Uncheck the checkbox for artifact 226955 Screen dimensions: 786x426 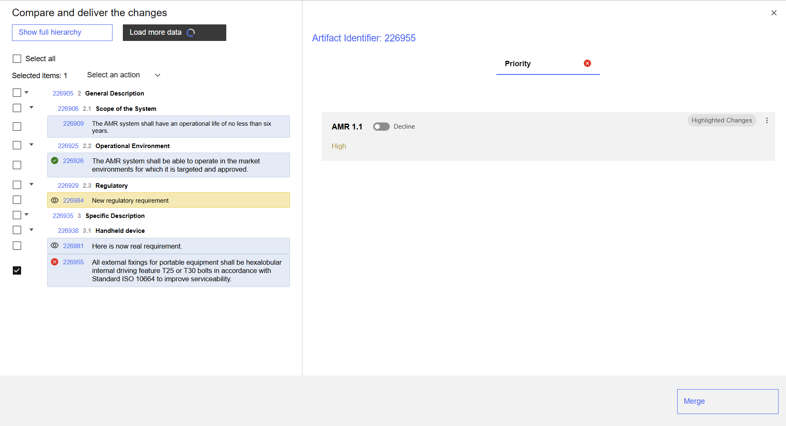coord(17,270)
